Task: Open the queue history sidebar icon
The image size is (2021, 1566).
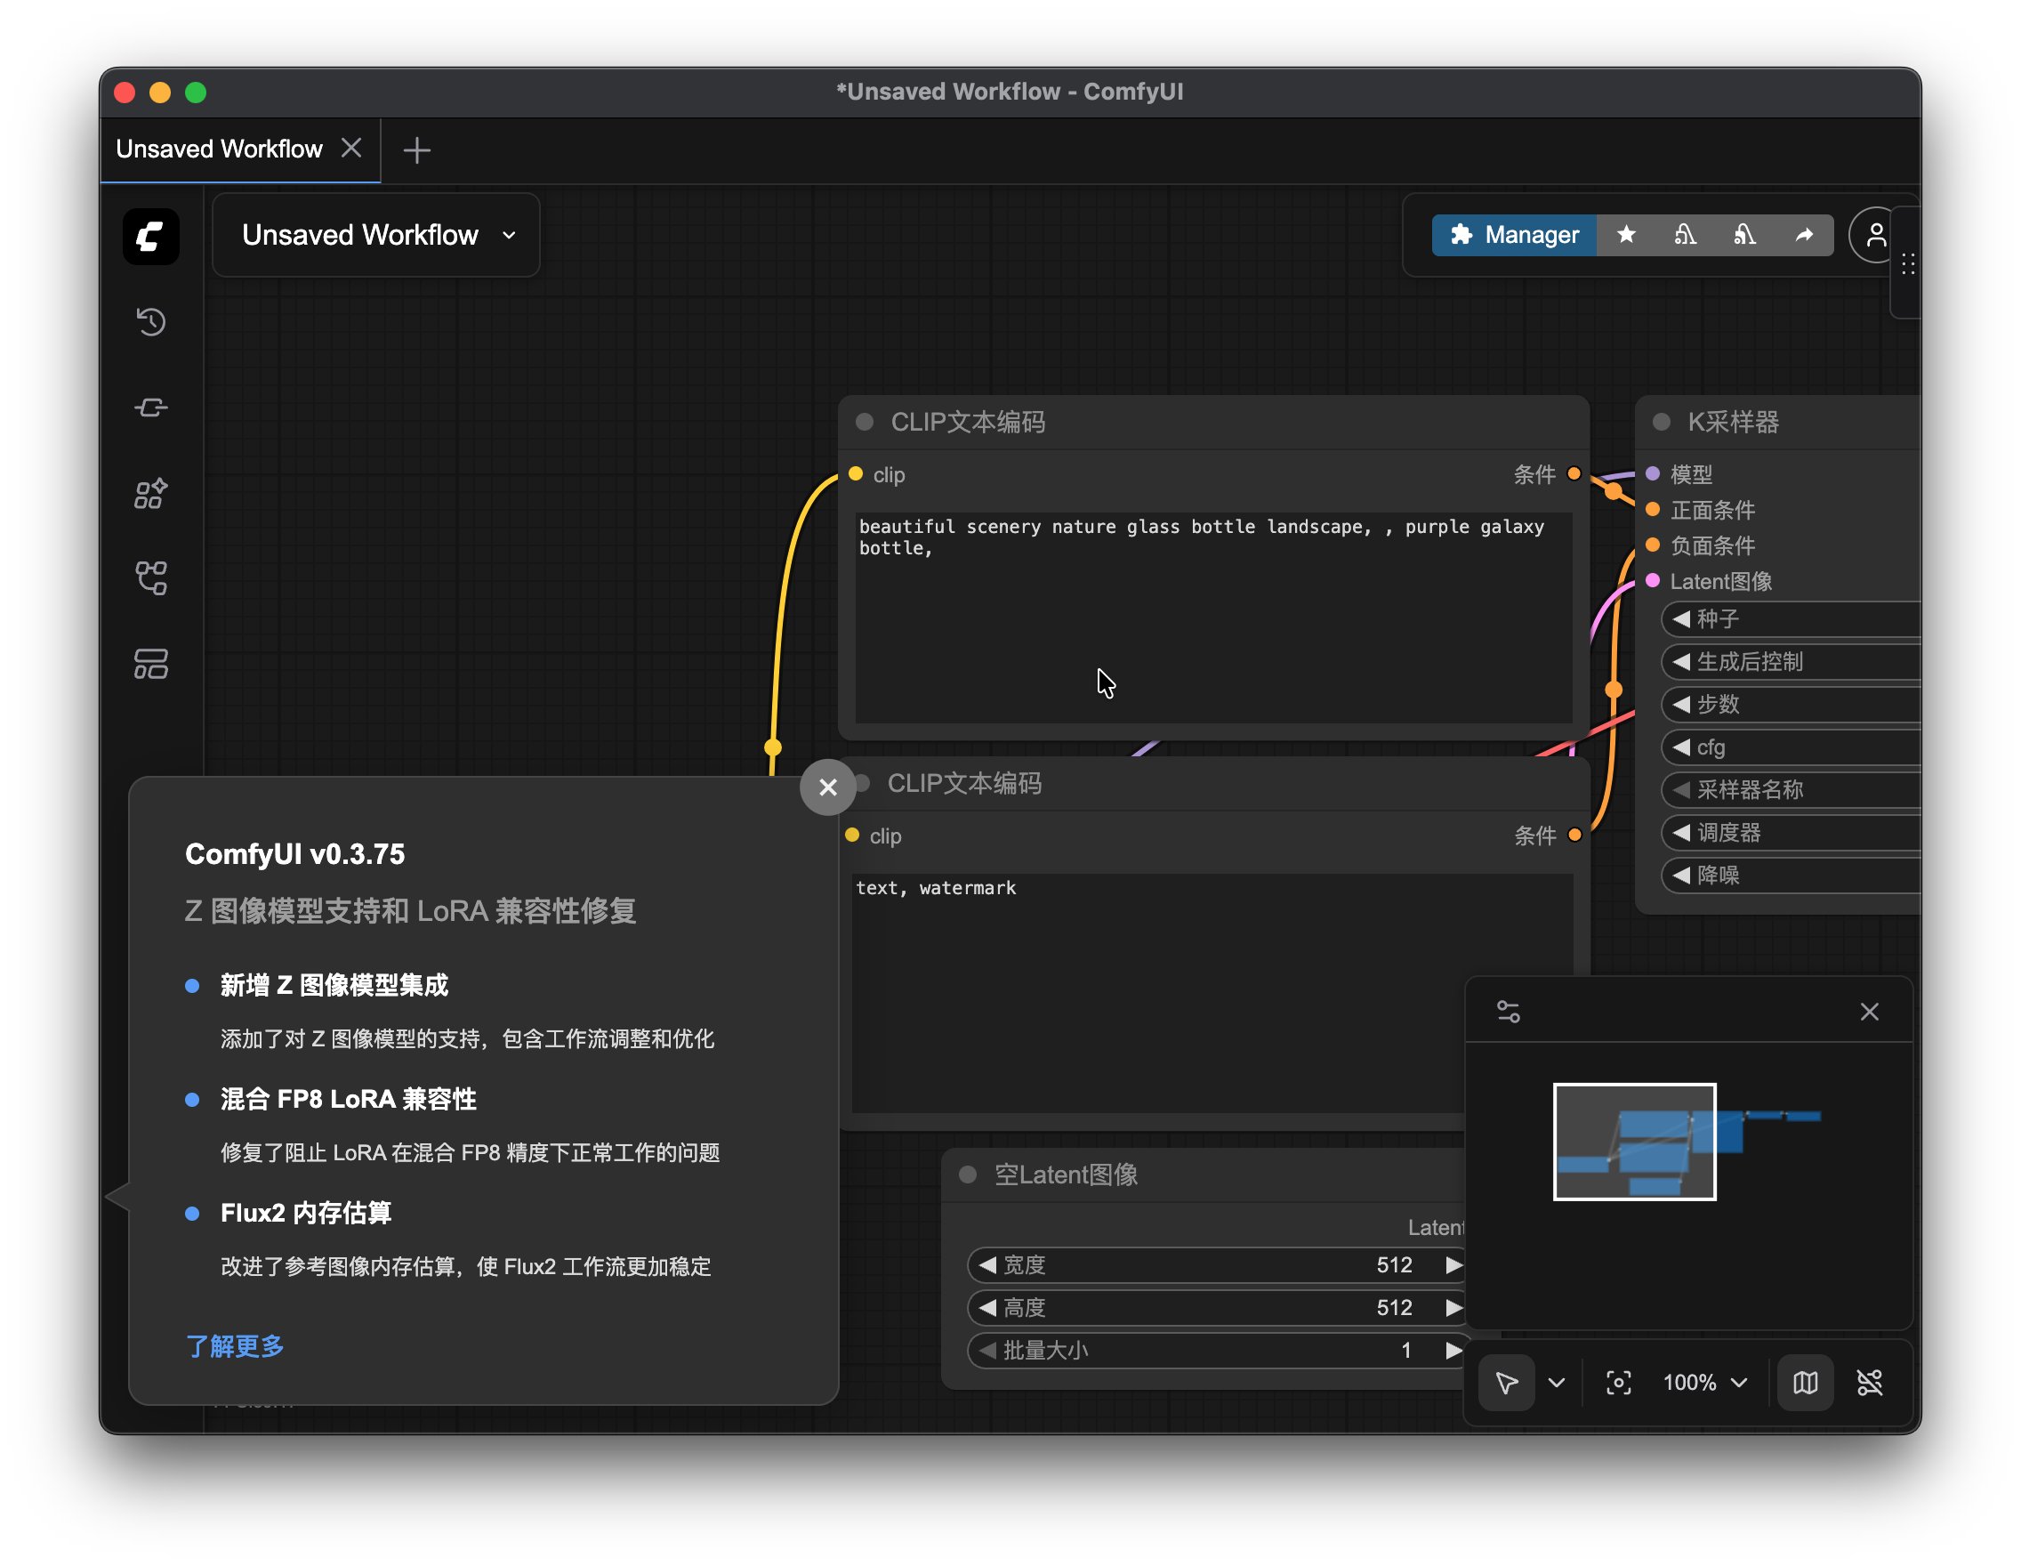Action: click(x=151, y=321)
